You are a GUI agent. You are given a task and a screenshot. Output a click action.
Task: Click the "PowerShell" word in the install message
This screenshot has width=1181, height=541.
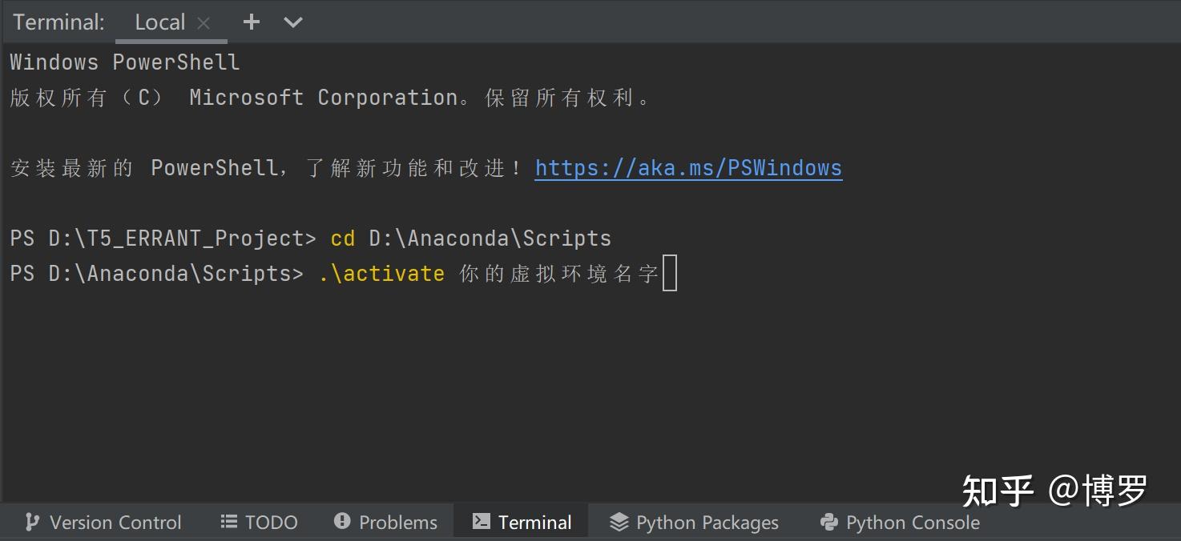(213, 168)
